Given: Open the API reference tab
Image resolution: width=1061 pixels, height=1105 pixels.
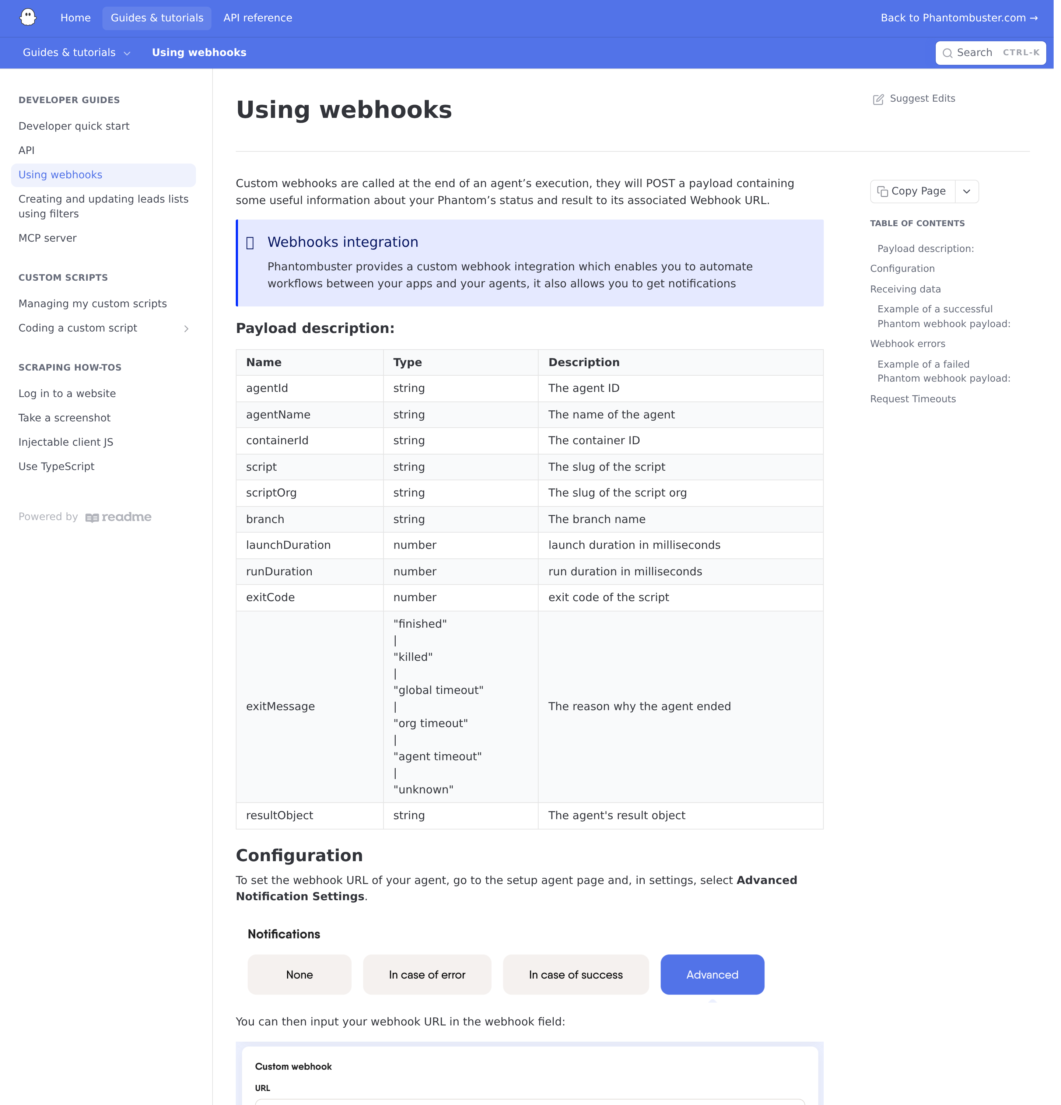Looking at the screenshot, I should pos(258,18).
